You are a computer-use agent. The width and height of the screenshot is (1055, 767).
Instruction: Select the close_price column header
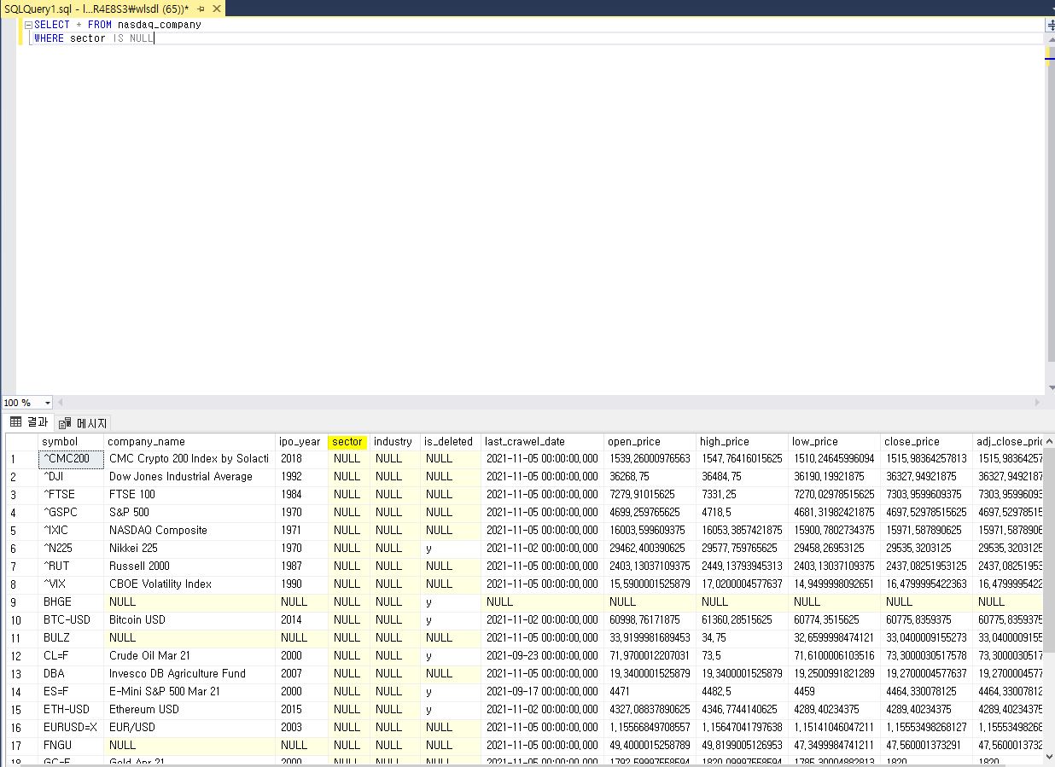tap(926, 442)
